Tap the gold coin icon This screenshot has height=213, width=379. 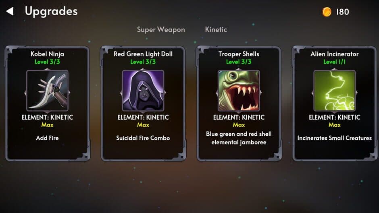point(327,12)
